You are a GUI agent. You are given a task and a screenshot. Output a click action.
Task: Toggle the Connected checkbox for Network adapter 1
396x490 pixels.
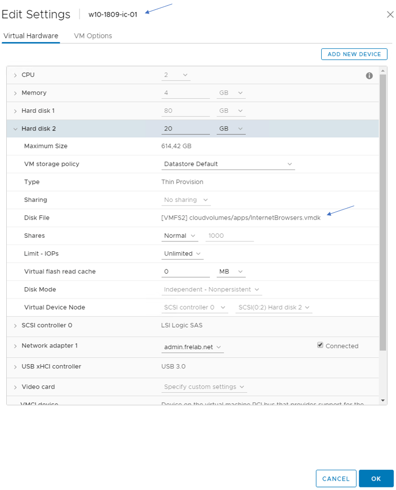(x=320, y=345)
